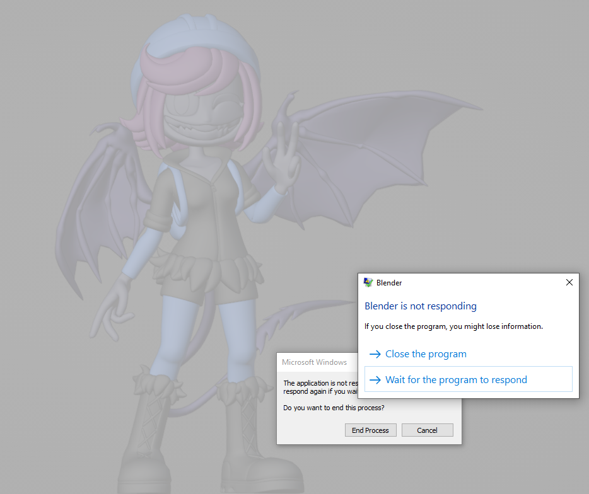
Task: Close the Blender not responding dialog with X
Action: (x=569, y=282)
